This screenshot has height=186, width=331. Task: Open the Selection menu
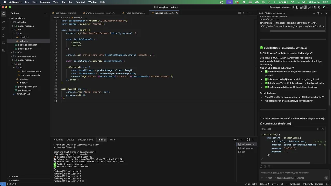45,2
